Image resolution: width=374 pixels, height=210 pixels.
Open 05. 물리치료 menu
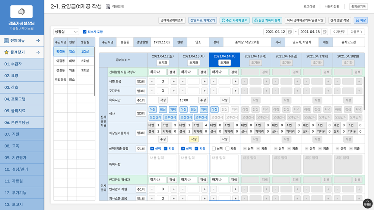22,111
